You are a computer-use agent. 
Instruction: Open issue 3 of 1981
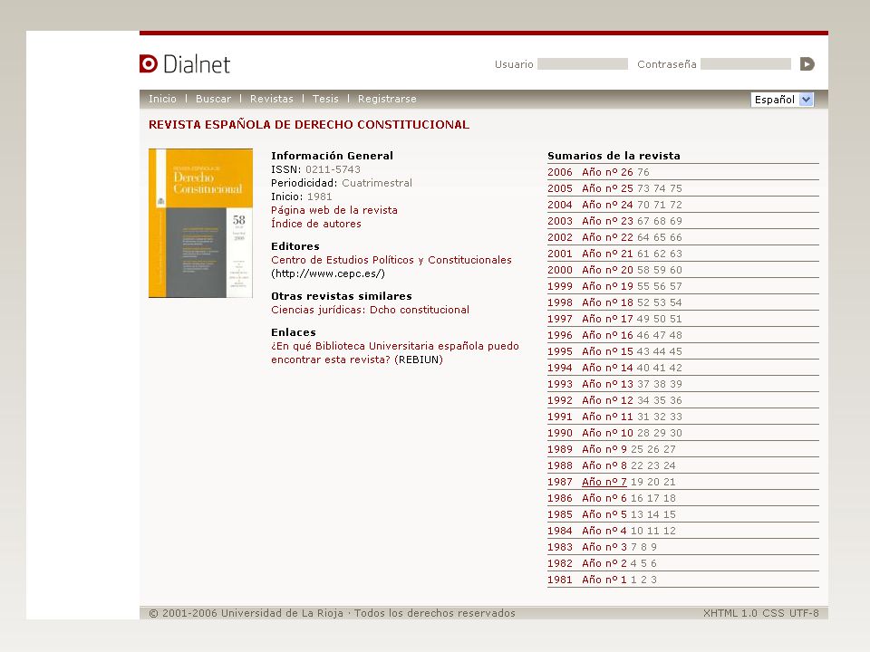pyautogui.click(x=653, y=580)
